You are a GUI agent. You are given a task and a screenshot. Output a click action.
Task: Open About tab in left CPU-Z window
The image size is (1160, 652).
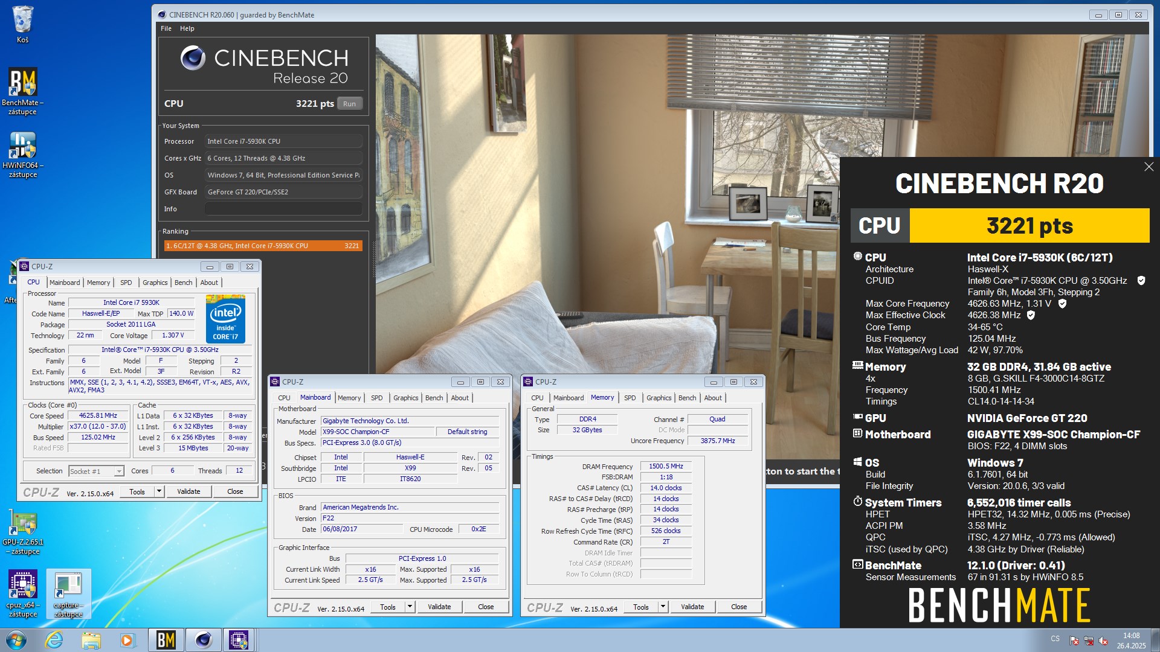point(209,283)
